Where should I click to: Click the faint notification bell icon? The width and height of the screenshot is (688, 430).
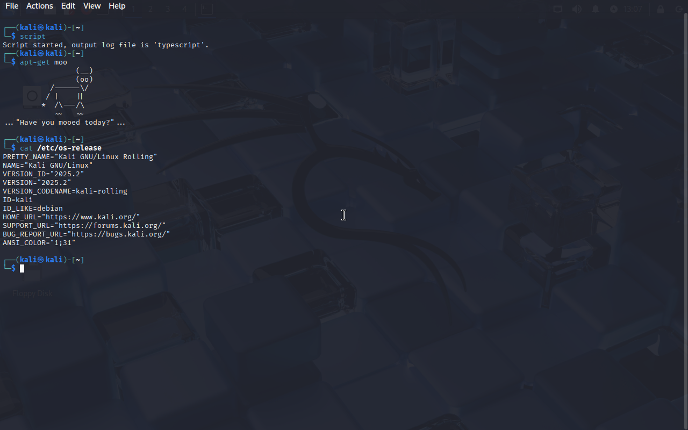[596, 9]
